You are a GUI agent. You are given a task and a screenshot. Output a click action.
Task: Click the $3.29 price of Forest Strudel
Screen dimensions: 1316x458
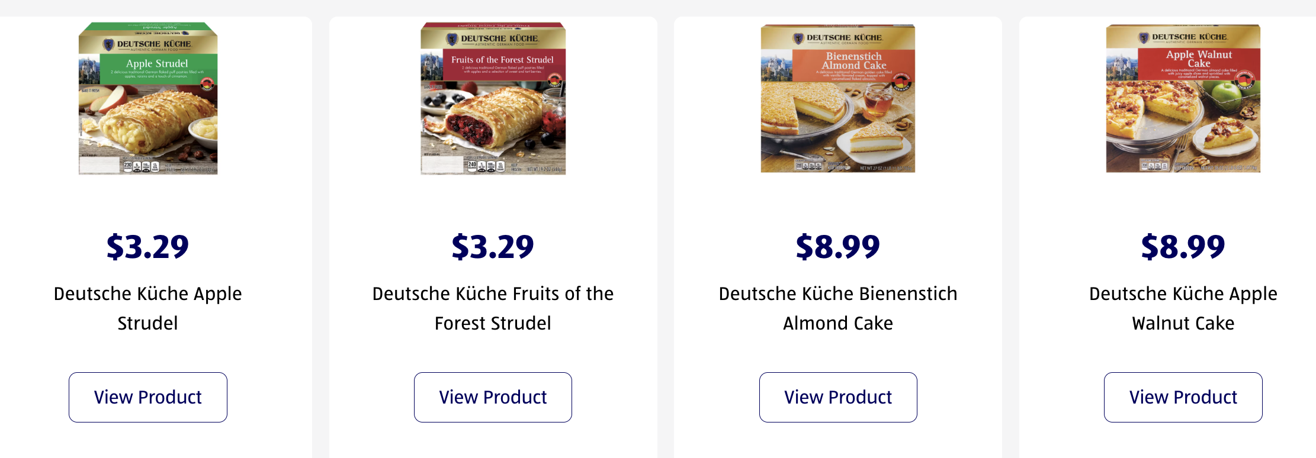pos(493,247)
